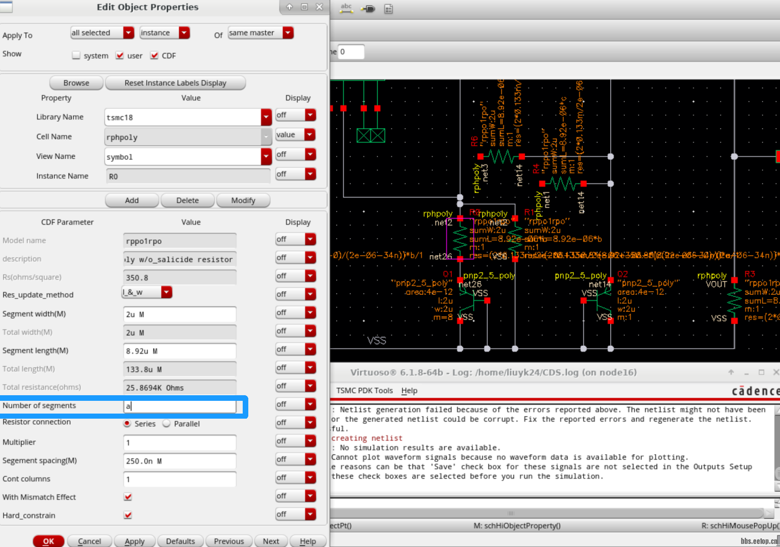
Task: Click the 'creating netlist' log line
Action: point(367,438)
